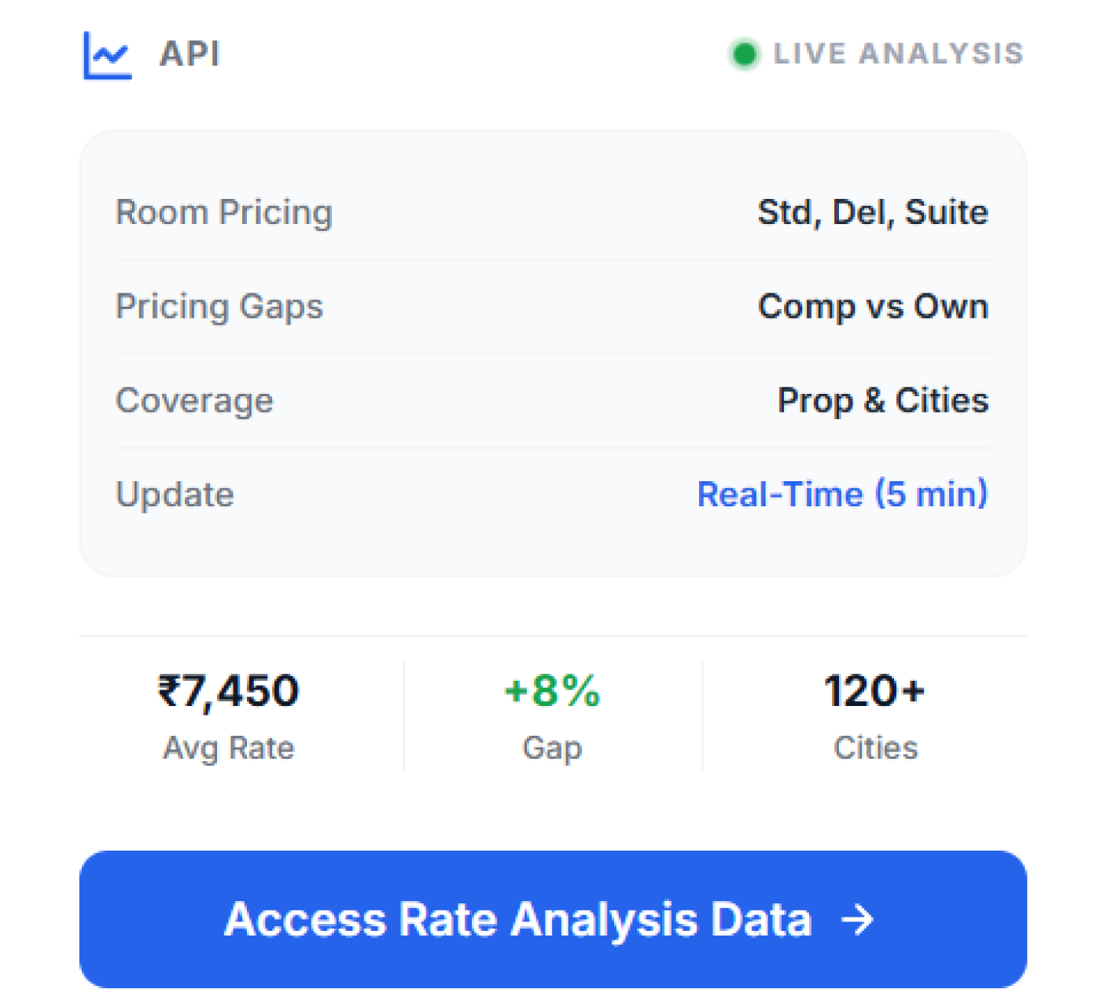Click the arrow icon on the blue button

[857, 919]
